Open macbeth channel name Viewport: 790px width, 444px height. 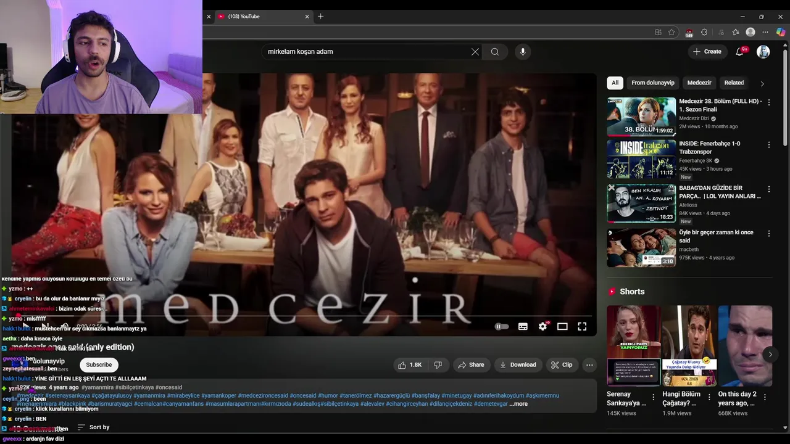(689, 250)
